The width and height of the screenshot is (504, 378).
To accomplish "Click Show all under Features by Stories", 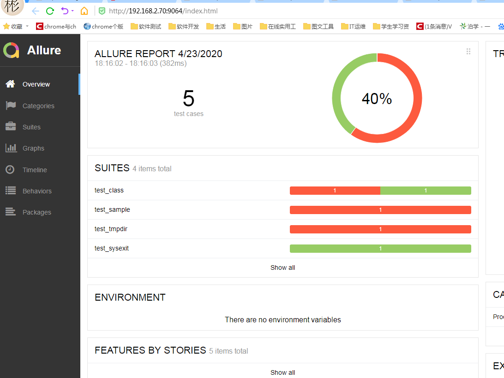I will 282,372.
